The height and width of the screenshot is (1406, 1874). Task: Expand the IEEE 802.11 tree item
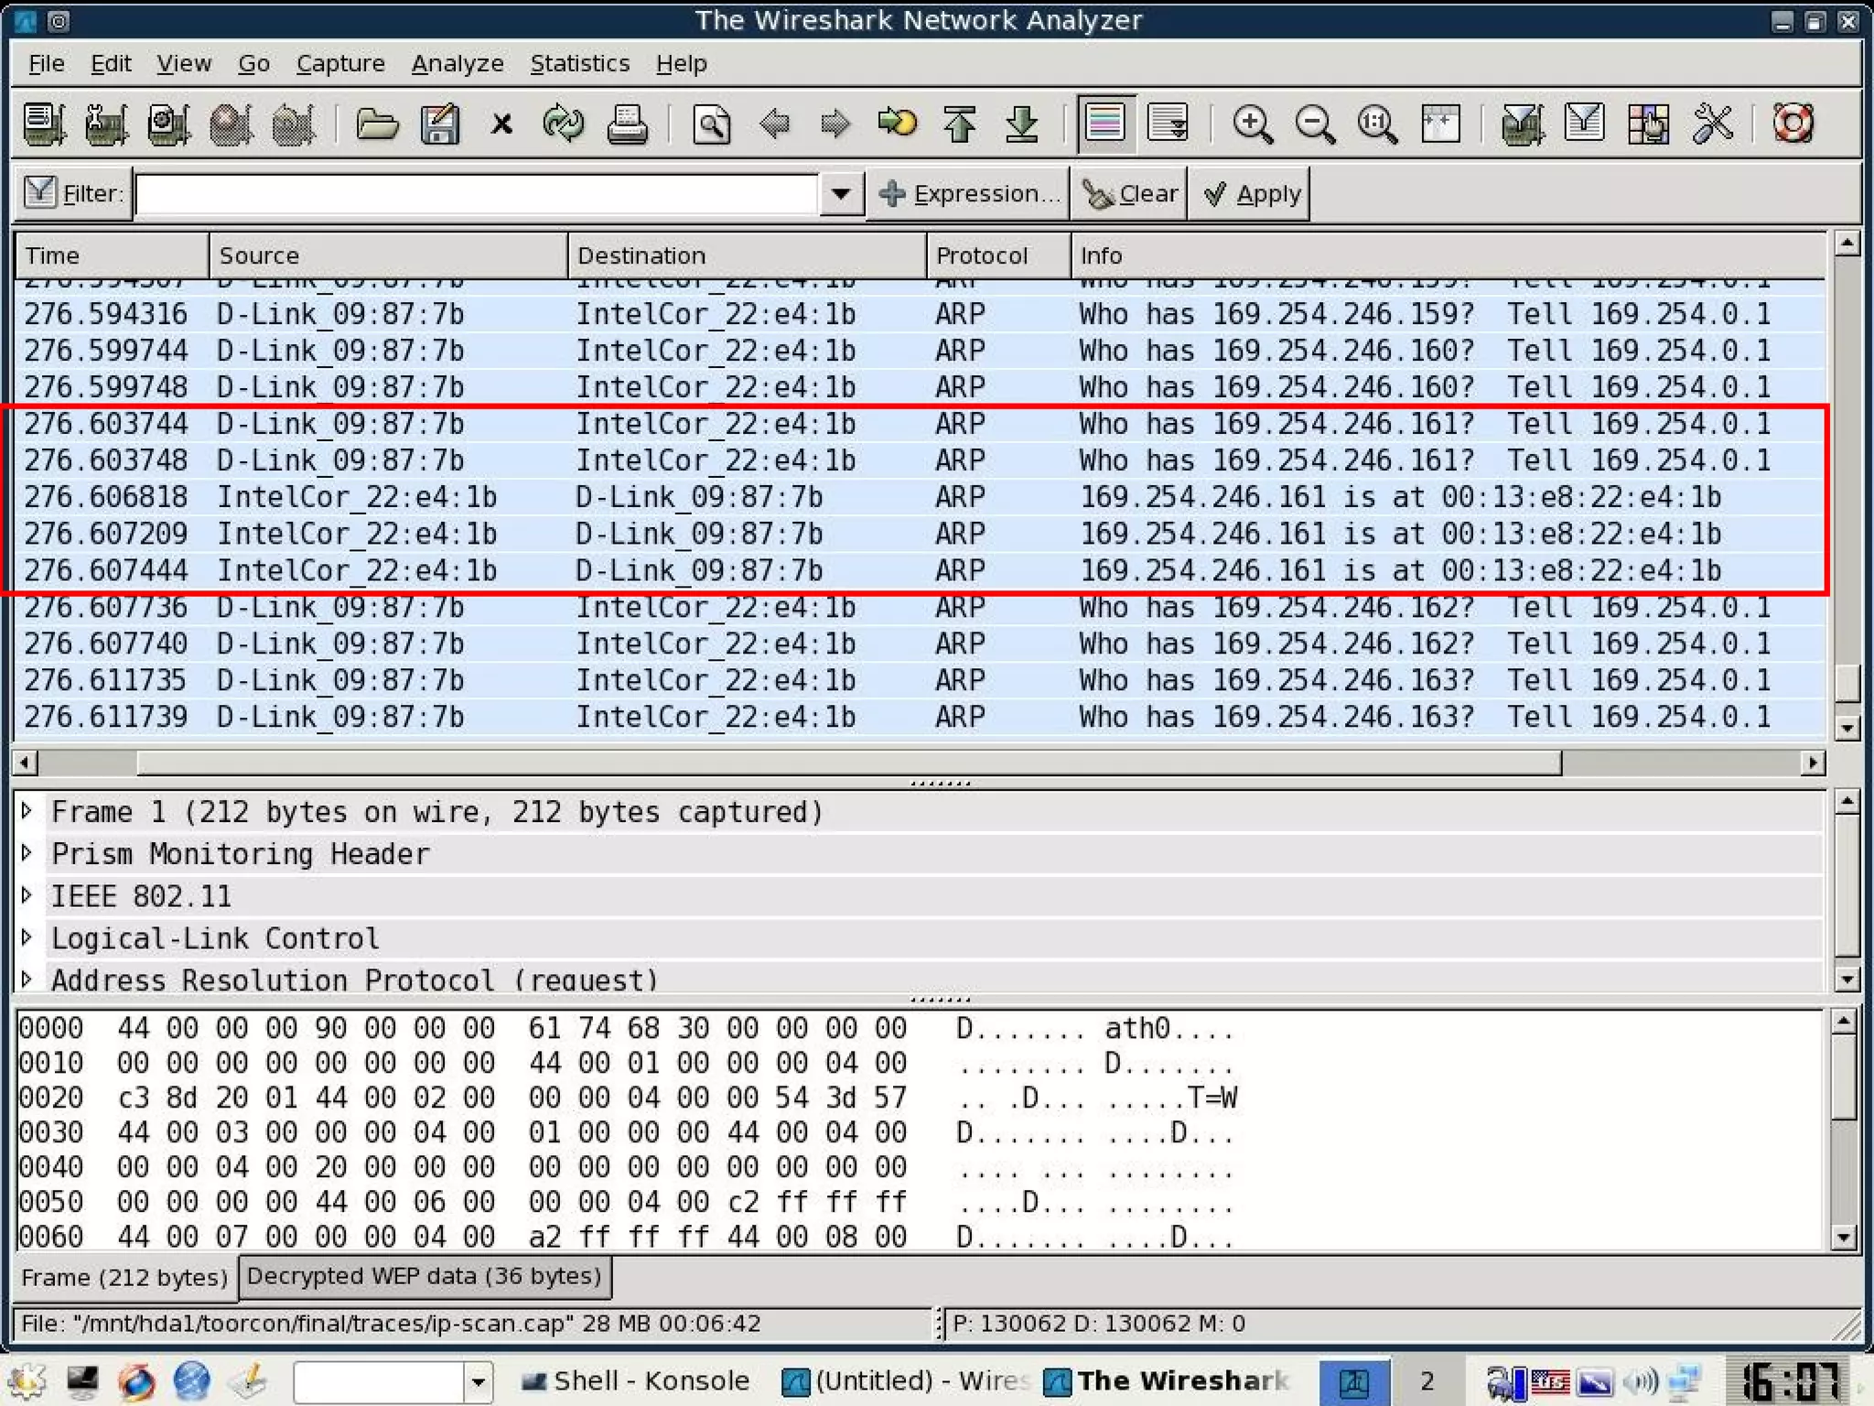27,895
